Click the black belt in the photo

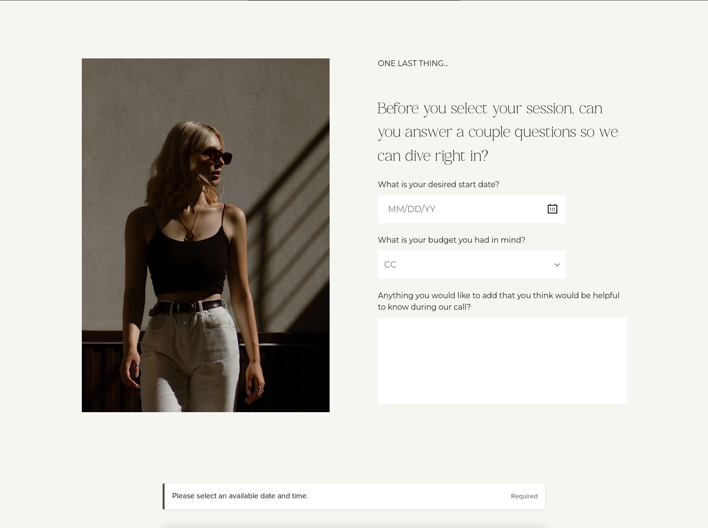click(187, 307)
